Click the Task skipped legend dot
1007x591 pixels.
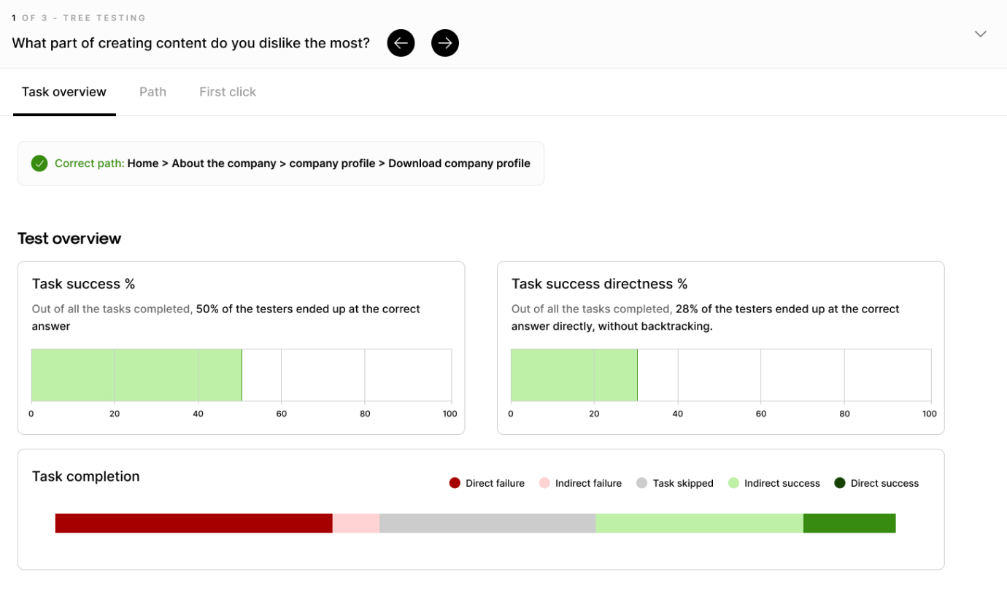tap(642, 483)
